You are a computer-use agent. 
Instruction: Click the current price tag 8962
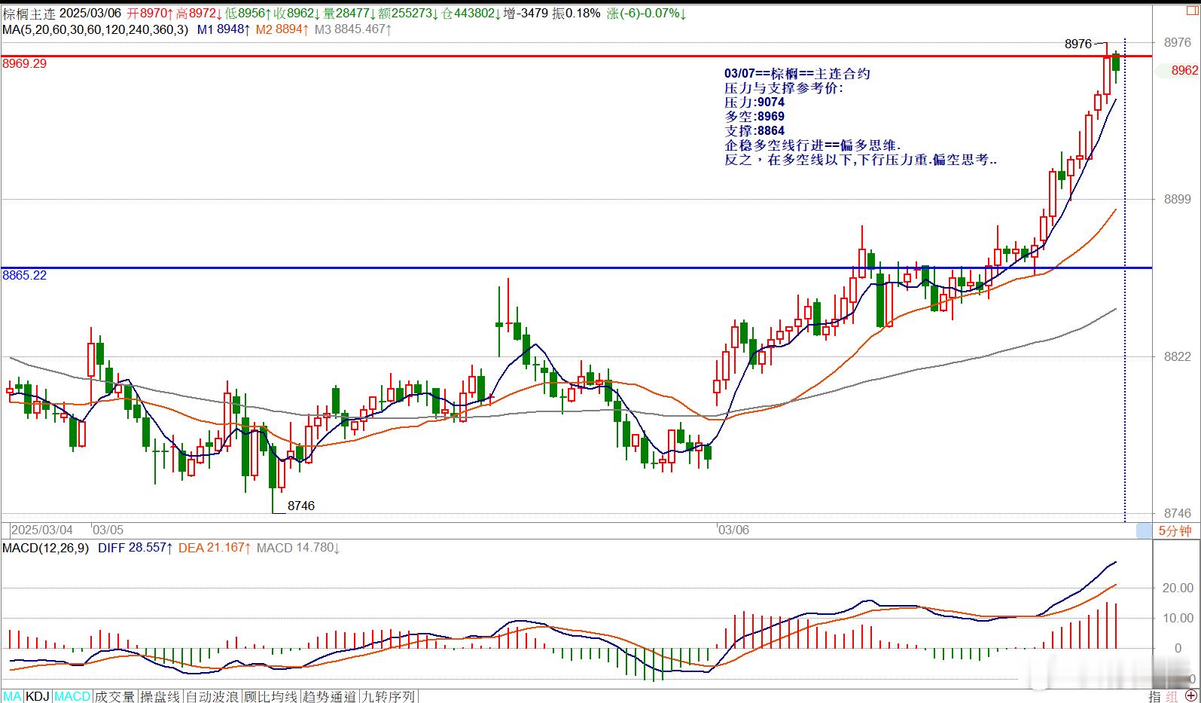1184,70
